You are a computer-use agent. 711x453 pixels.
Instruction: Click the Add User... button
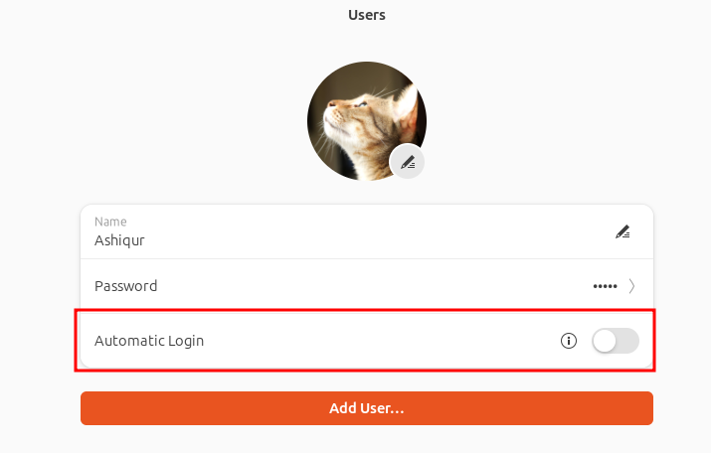[367, 408]
